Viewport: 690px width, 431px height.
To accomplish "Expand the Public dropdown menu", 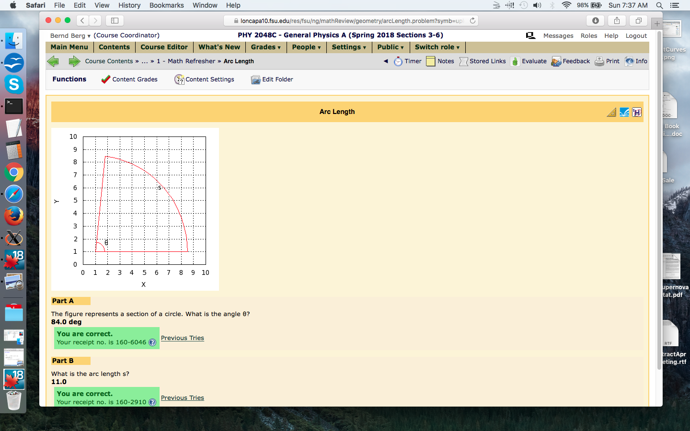I will (391, 47).
